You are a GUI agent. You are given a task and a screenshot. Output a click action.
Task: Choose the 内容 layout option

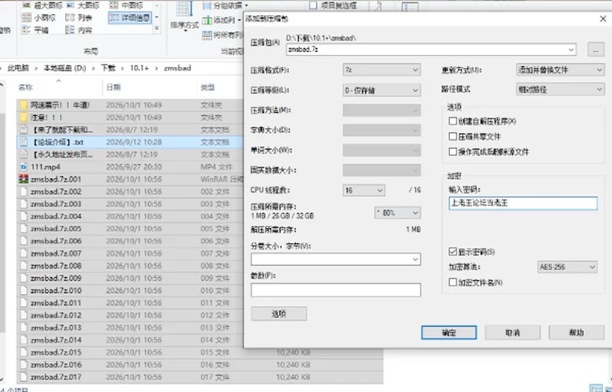(78, 30)
